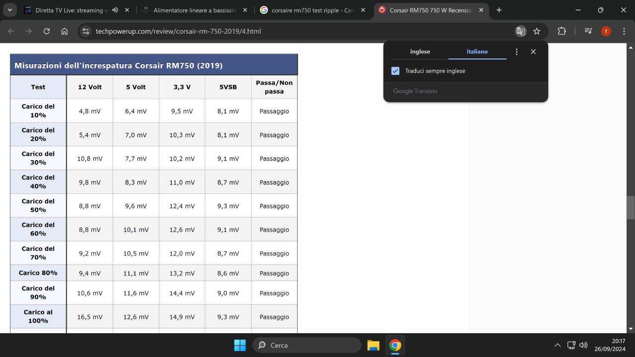
Task: Open translate popup more options menu
Action: pyautogui.click(x=516, y=52)
